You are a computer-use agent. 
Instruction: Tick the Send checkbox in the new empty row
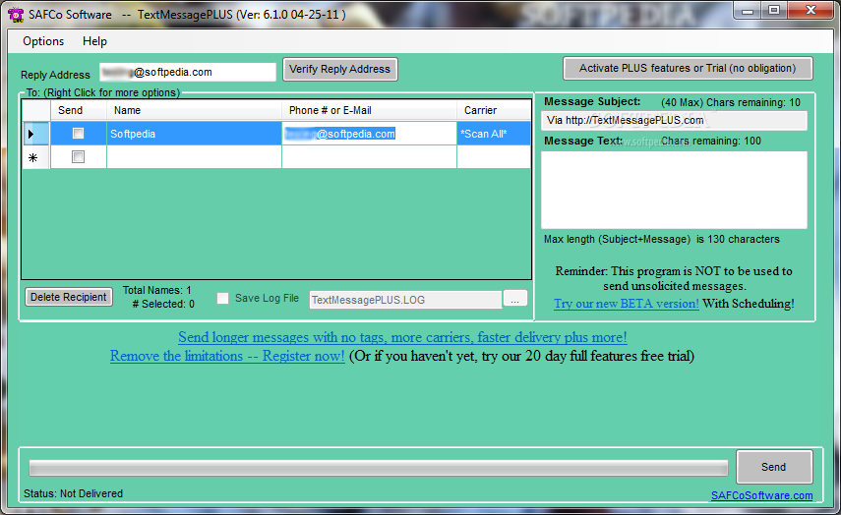[x=79, y=156]
